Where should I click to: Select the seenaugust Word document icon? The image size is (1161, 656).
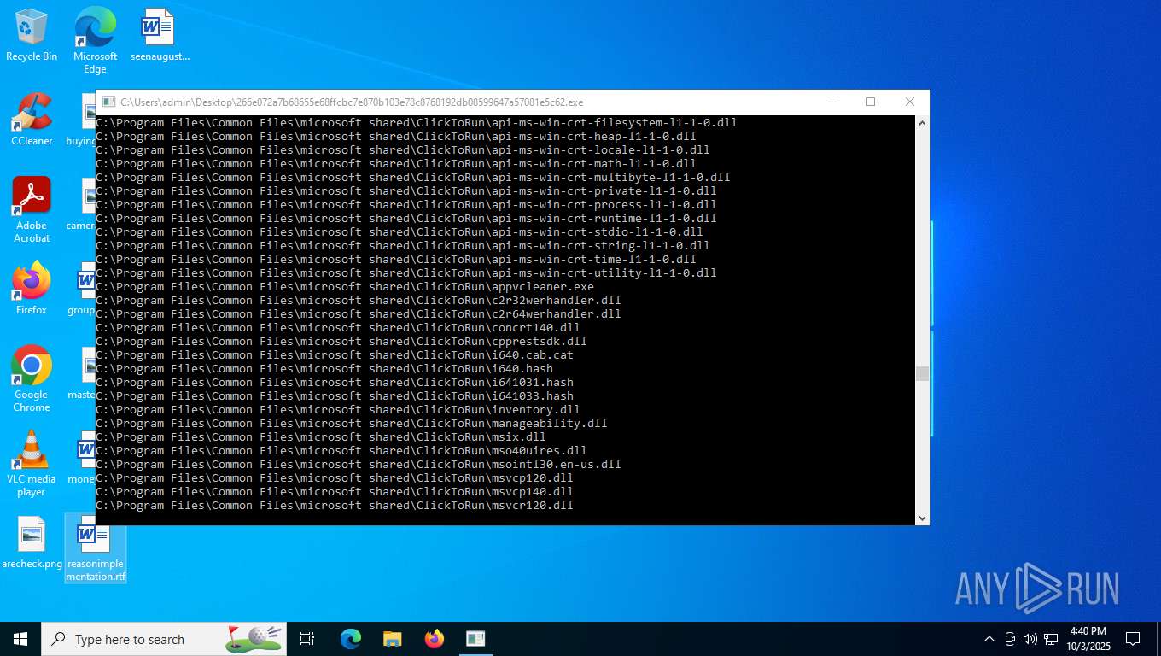(x=159, y=35)
